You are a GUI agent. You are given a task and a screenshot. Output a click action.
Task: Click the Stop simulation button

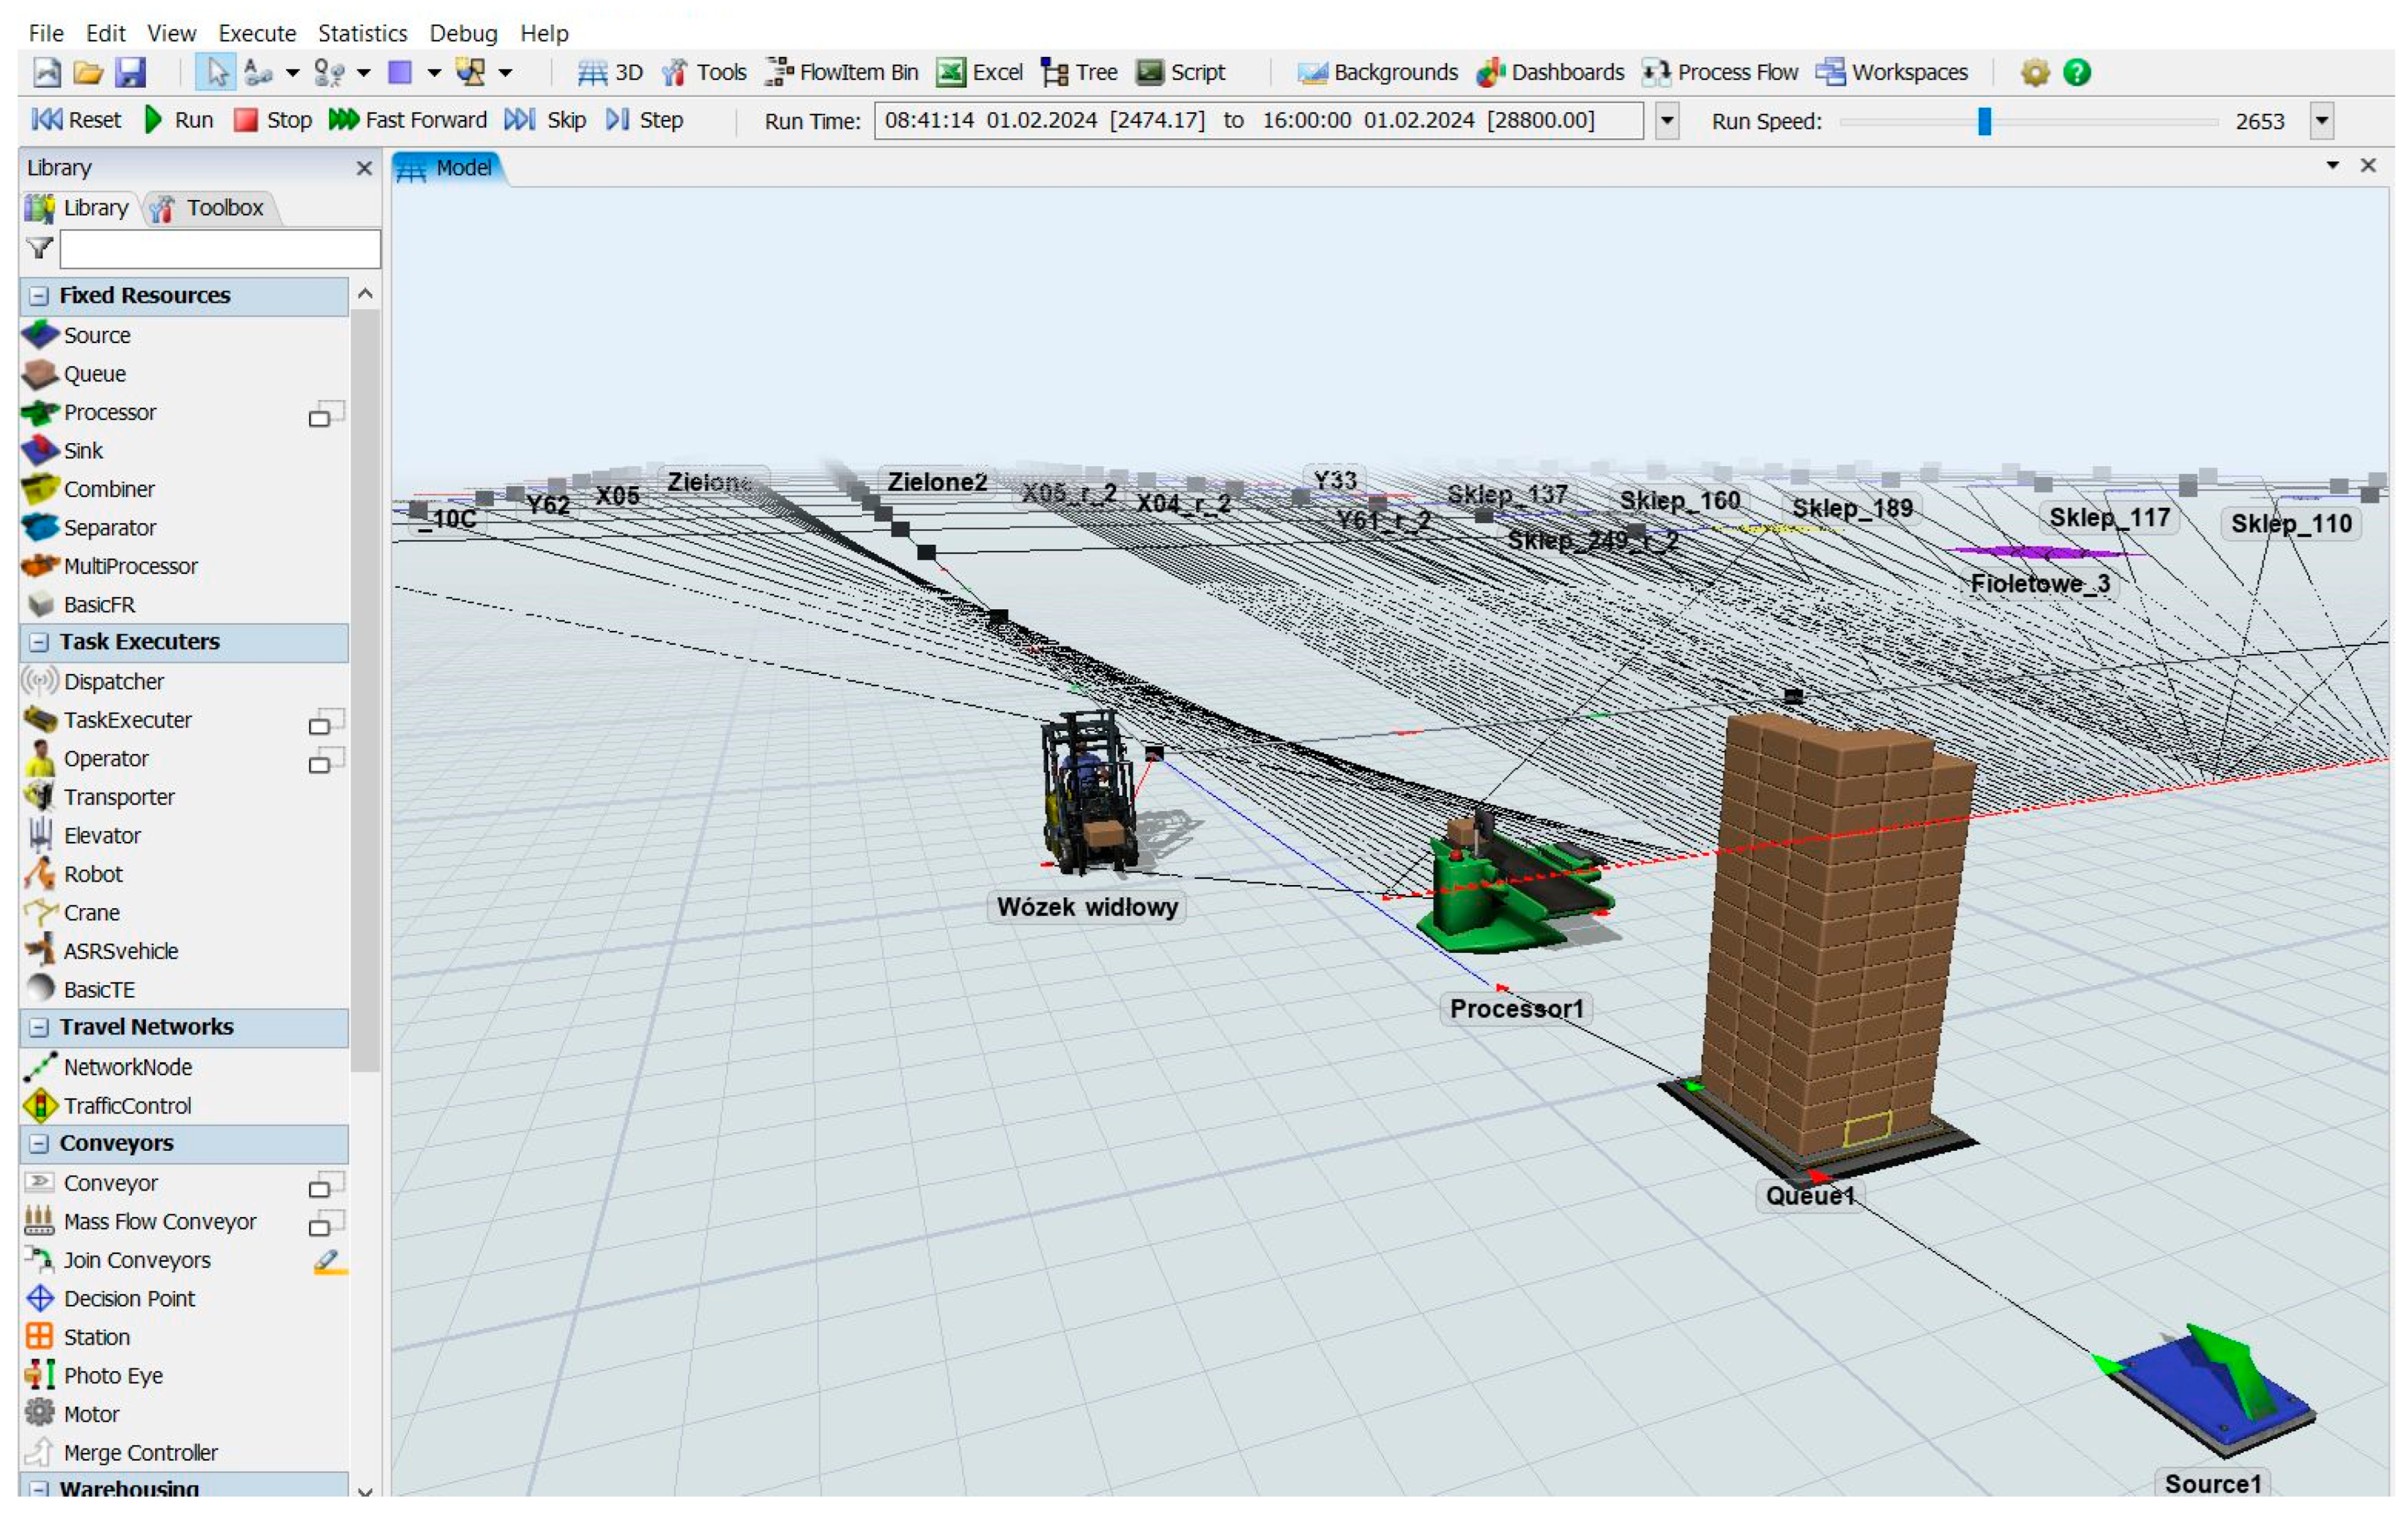(272, 120)
